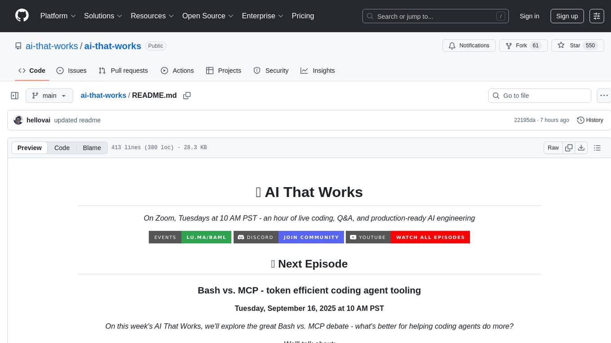Open the Insights tab
The width and height of the screenshot is (611, 343).
[x=318, y=70]
